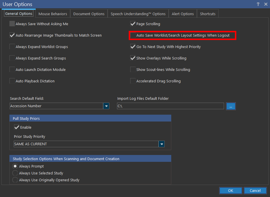Screen dimensions: 270x197
Task: Open Search Default Field dropdown
Action: click(106, 106)
